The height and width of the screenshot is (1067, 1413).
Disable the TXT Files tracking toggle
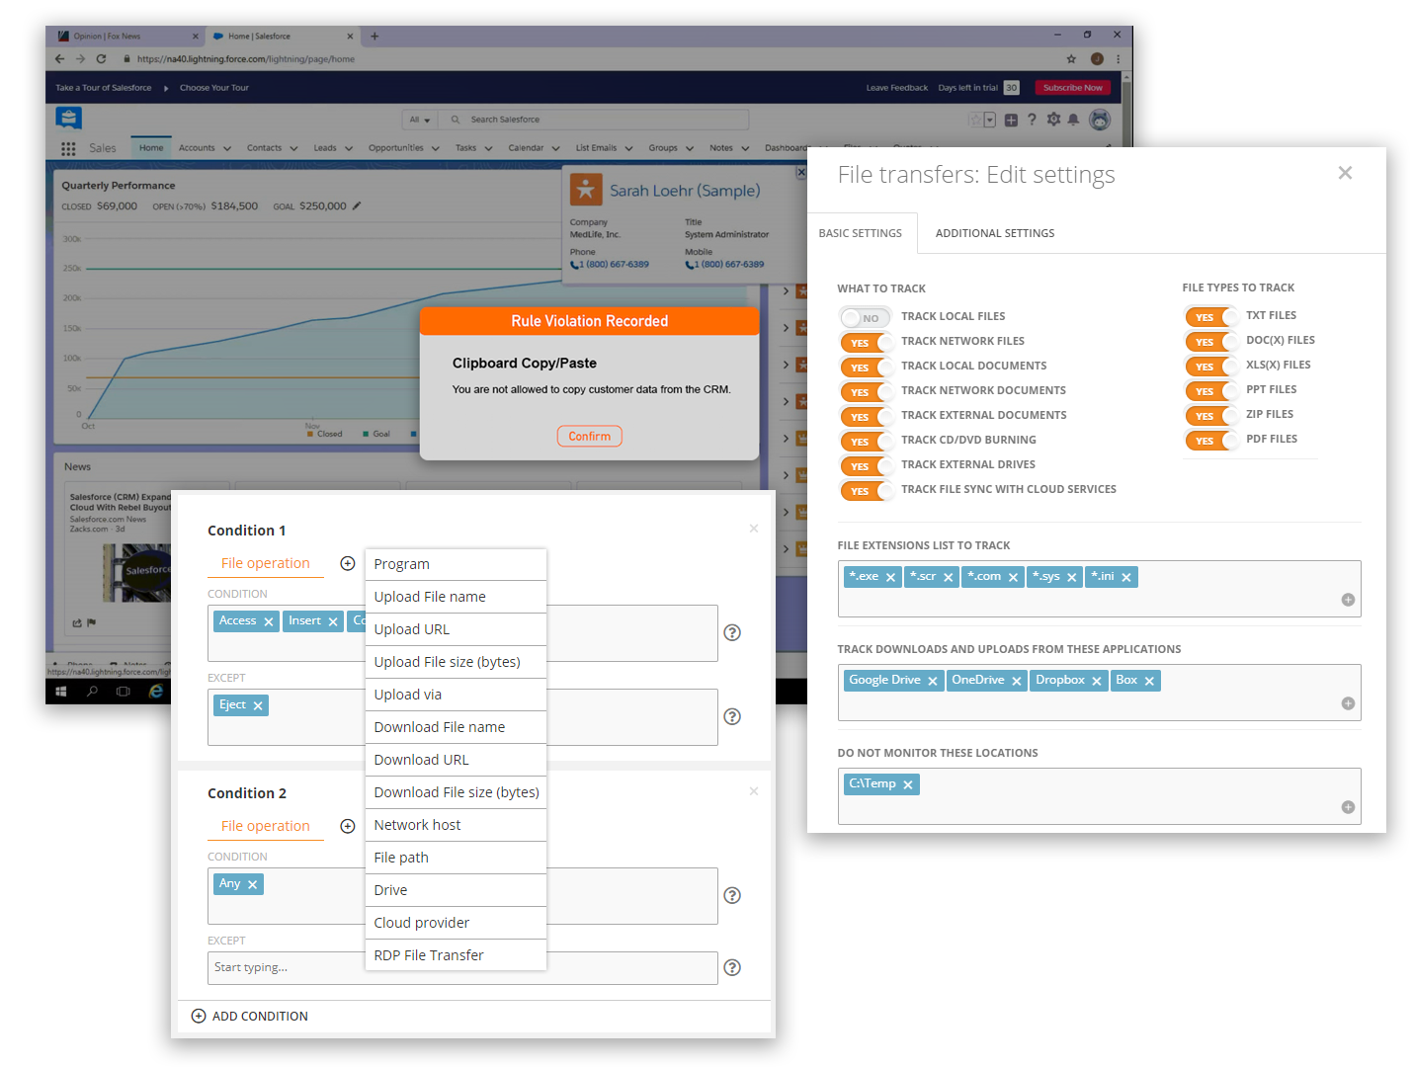click(x=1211, y=316)
